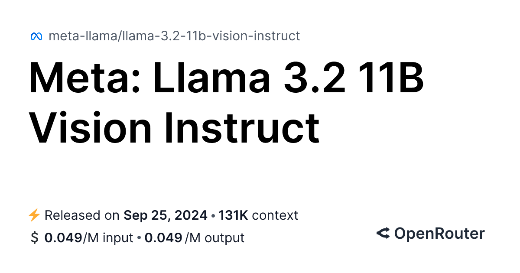The image size is (520, 273).
Task: Click the OpenRouter wordmark text
Action: [x=439, y=234]
